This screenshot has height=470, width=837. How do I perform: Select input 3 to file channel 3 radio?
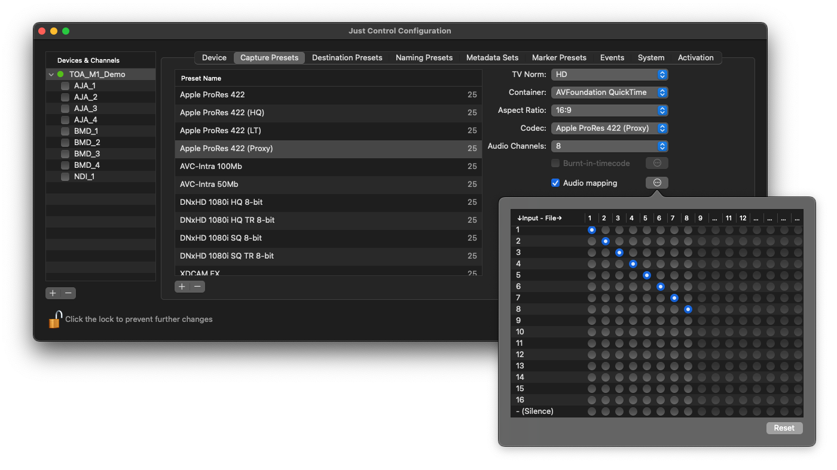click(619, 253)
